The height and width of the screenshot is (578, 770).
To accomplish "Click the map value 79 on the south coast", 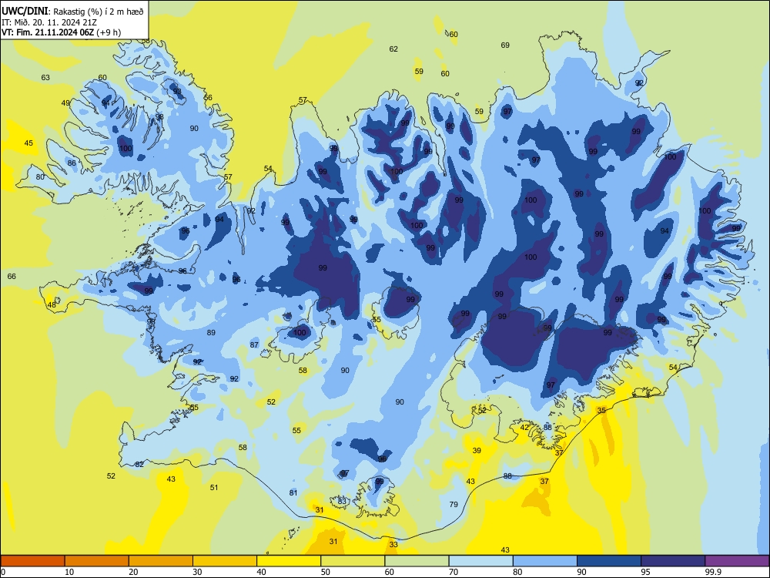I will 454,504.
